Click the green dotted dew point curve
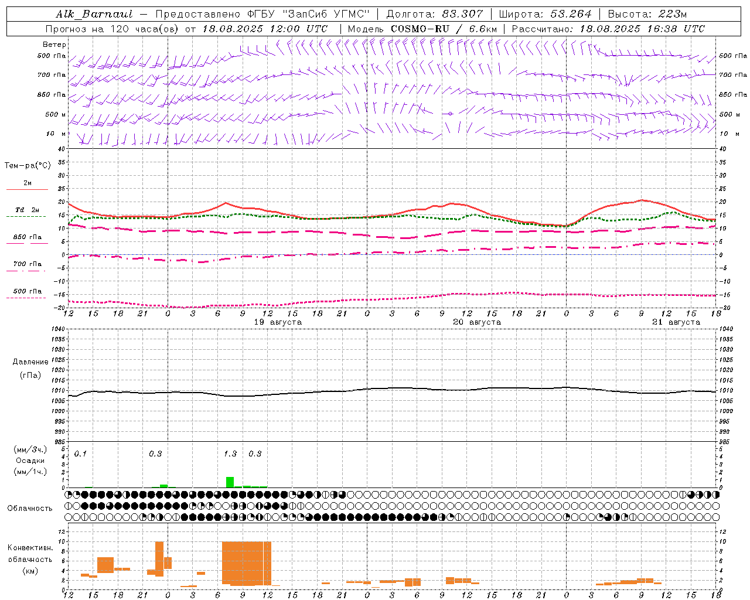 (x=393, y=216)
